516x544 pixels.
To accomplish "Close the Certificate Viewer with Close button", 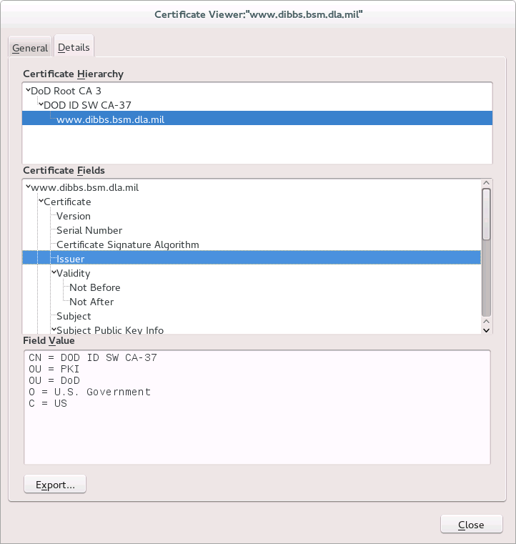I will click(471, 524).
